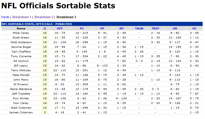This screenshot has height=119, width=205.
Task: Select Walt Anderson's name cell
Action: click(21, 42)
